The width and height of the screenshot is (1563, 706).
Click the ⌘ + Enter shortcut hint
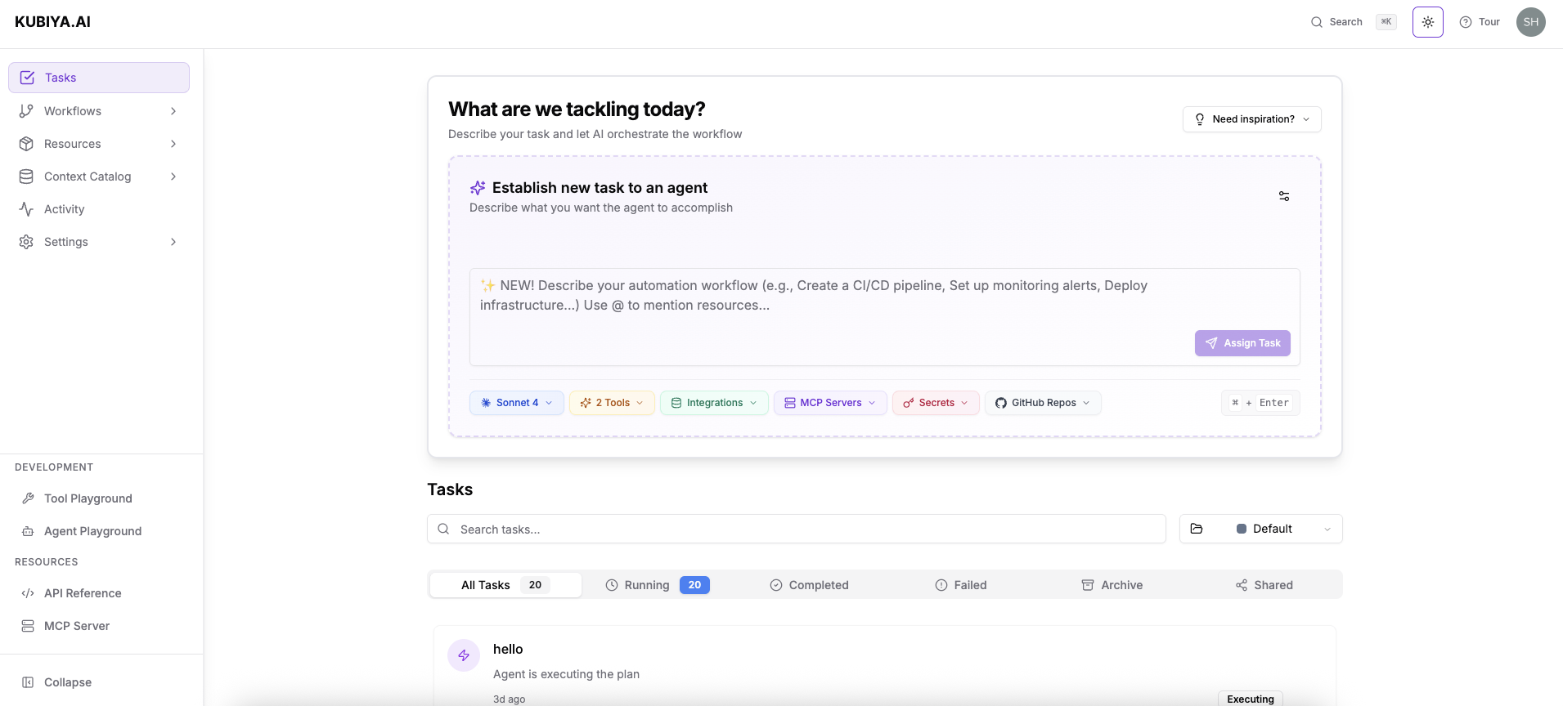click(1260, 403)
